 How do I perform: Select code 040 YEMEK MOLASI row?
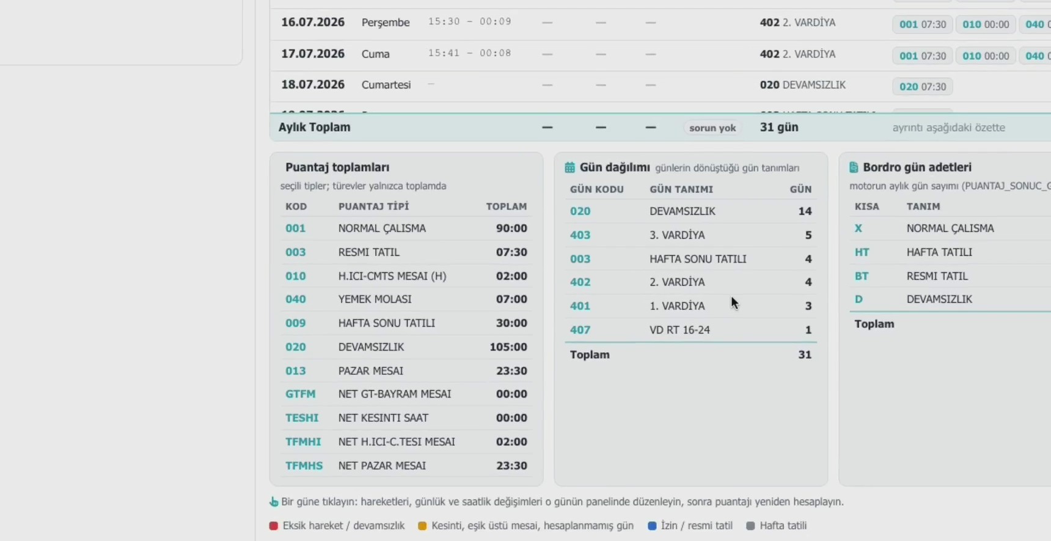click(x=406, y=299)
